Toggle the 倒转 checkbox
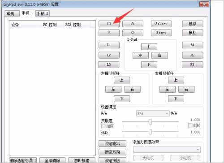The width and height of the screenshot is (224, 163). [190, 125]
